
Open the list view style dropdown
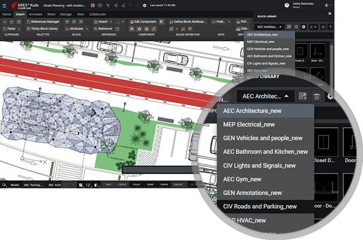click(313, 27)
